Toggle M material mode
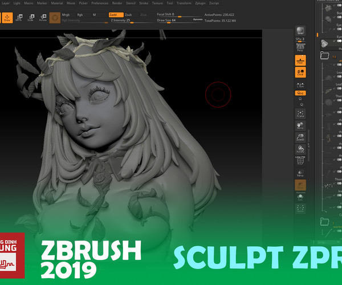The width and height of the screenshot is (342, 285). click(94, 15)
